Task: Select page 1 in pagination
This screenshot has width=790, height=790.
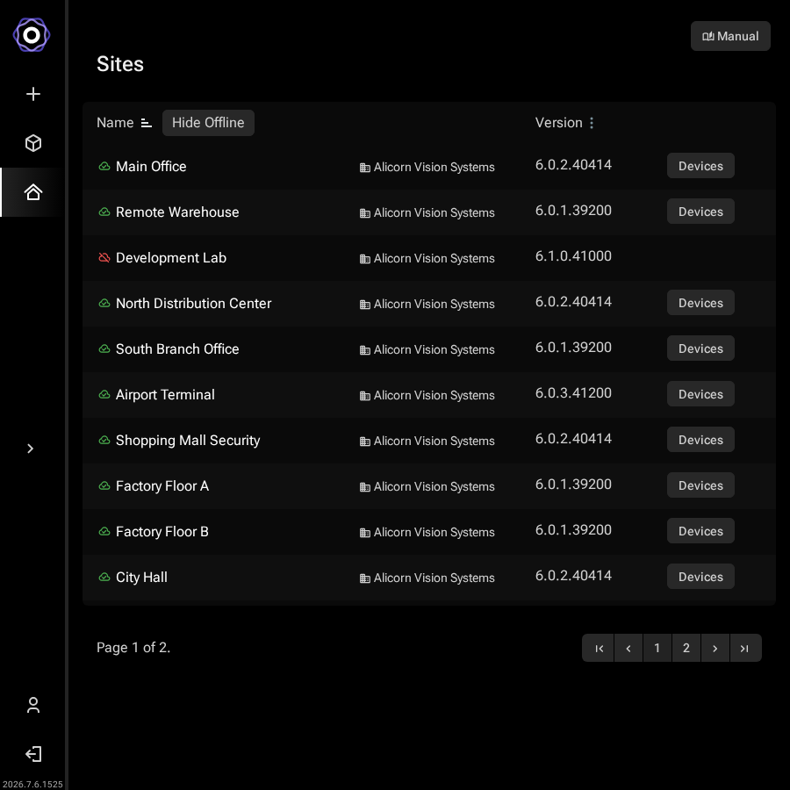Action: (x=657, y=648)
